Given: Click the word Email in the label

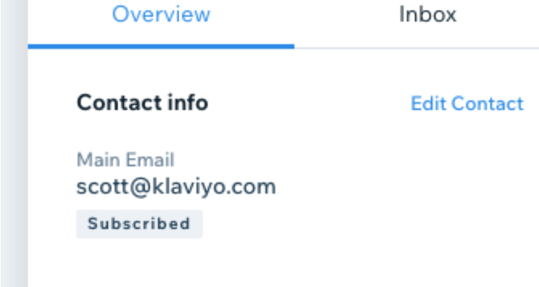Looking at the screenshot, I should coord(150,160).
